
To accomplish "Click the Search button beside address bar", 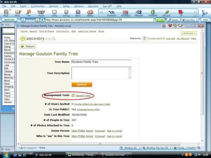I will coord(173,20).
